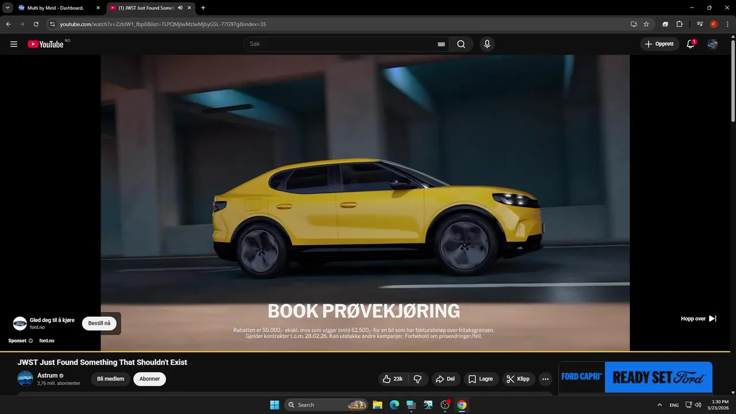Screen dimensions: 736x414
Task: Open File Explorer from taskbar
Action: 377,405
